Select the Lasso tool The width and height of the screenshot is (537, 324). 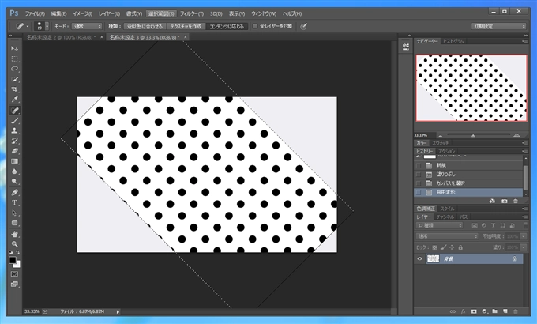pyautogui.click(x=14, y=69)
